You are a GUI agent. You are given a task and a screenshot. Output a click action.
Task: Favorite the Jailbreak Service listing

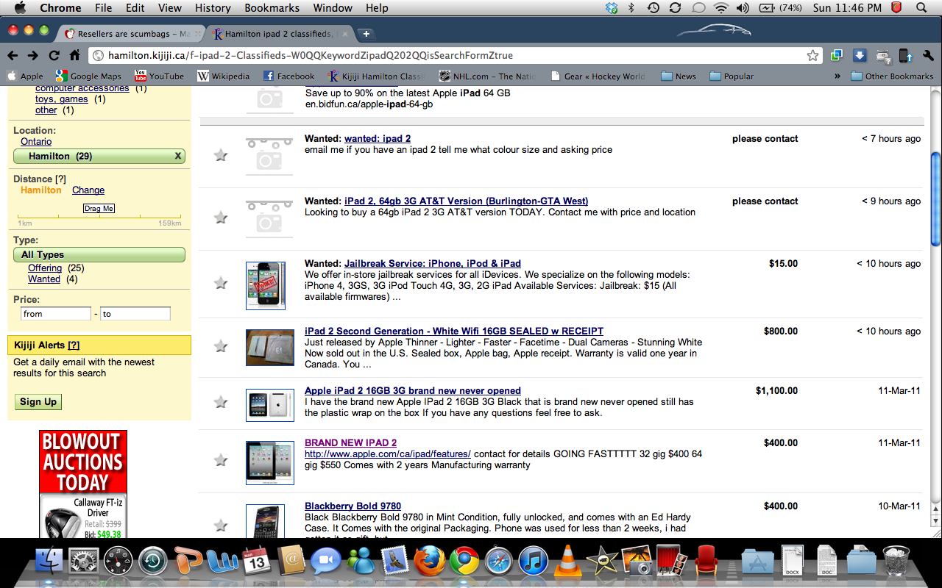(220, 283)
